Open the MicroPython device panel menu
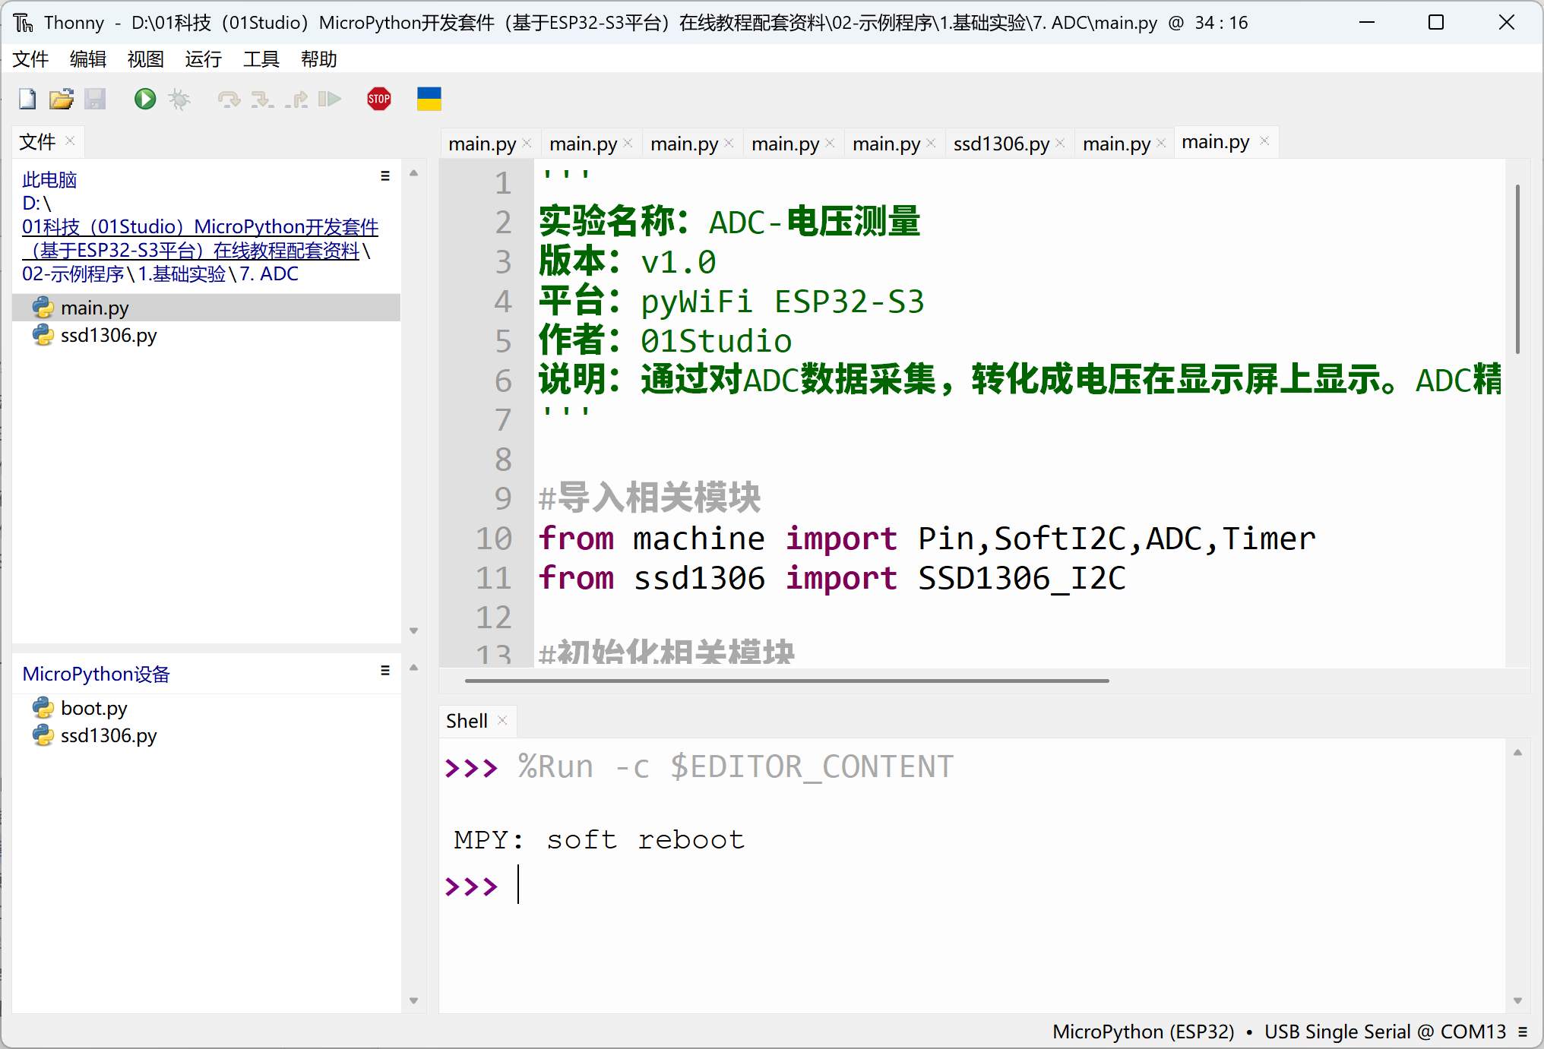The width and height of the screenshot is (1544, 1049). coord(385,671)
